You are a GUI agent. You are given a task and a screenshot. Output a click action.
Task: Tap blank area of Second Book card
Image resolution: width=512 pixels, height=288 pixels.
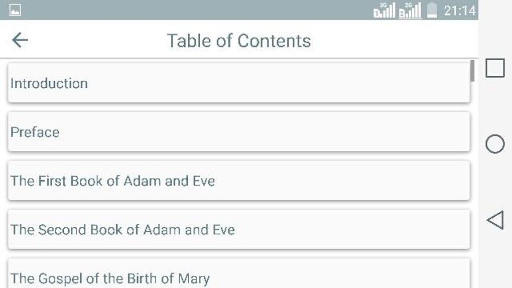click(352, 230)
